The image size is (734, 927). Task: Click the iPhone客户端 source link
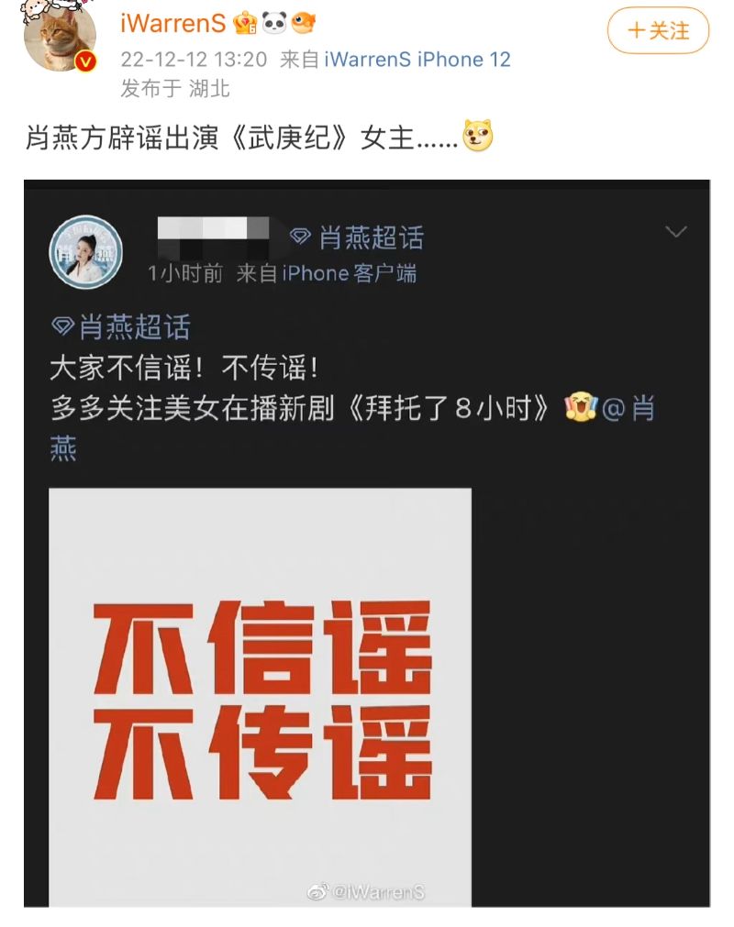[x=349, y=274]
